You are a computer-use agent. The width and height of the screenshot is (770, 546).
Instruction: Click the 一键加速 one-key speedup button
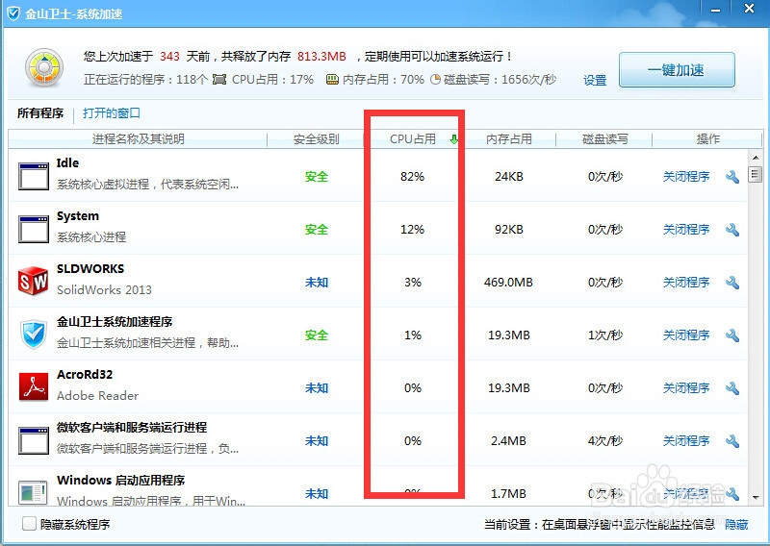tap(677, 69)
